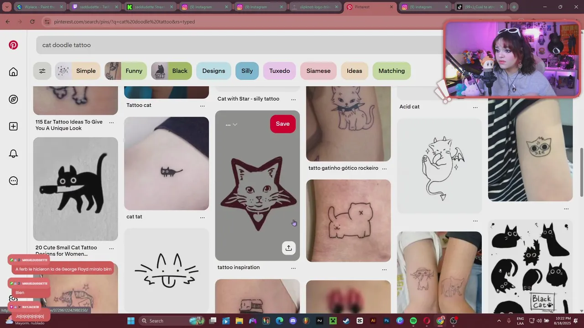
Task: Open Adobe Illustrator from taskbar
Action: (373, 321)
